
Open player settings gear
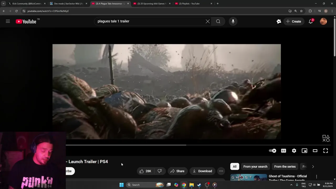pyautogui.click(x=294, y=151)
